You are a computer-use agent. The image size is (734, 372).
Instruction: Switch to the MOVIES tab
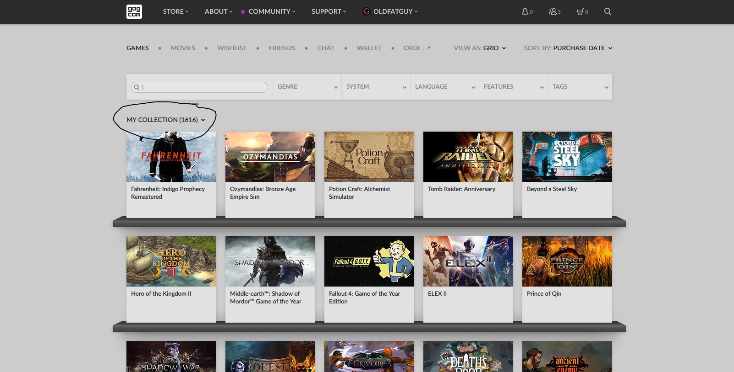(183, 48)
